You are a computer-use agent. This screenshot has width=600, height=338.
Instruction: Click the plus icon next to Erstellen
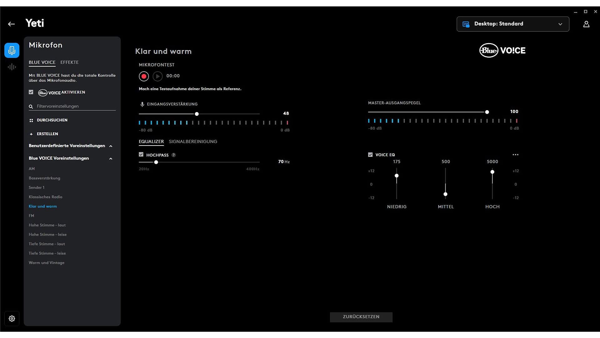tap(31, 134)
